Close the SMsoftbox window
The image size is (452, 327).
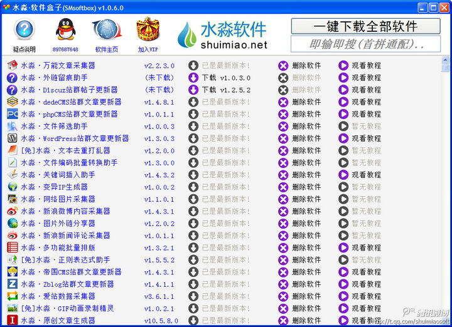point(444,8)
